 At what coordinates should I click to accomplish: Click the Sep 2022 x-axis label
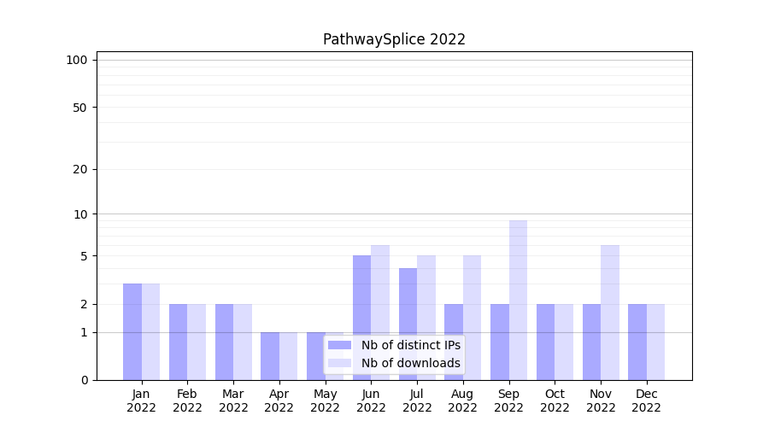coord(508,401)
